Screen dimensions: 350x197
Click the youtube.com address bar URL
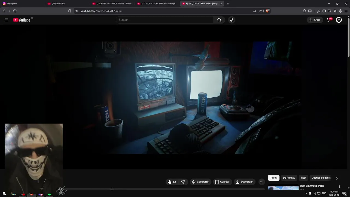(x=101, y=11)
